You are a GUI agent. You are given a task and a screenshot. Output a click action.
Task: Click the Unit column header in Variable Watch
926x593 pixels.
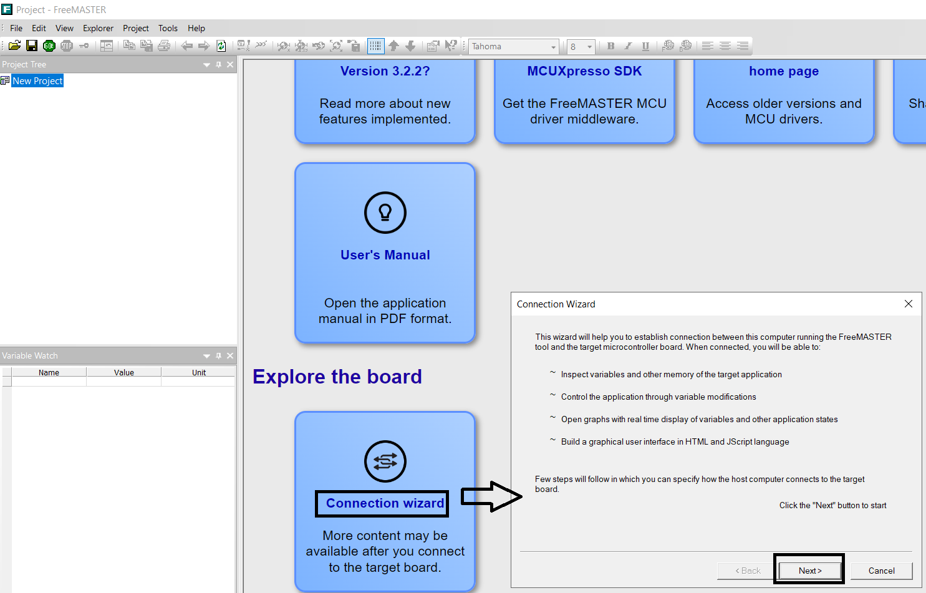[x=199, y=372]
